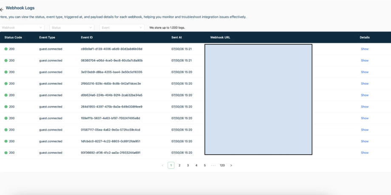Jump ahead using the pagination ellipsis
Image resolution: width=391 pixels, height=195 pixels.
point(213,165)
